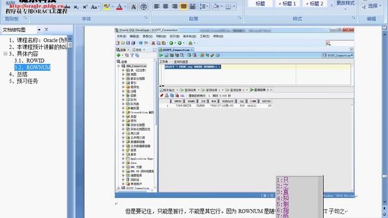This screenshot has width=388, height=218.
Task: Apply the 标题 style
Action: 260,4
